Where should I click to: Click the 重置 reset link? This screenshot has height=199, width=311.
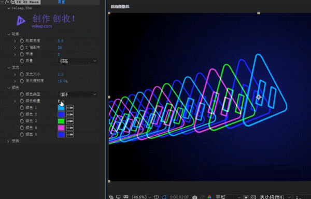point(61,2)
